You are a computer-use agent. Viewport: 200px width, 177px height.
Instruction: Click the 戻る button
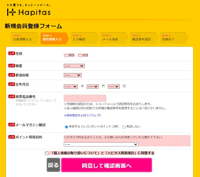53,165
